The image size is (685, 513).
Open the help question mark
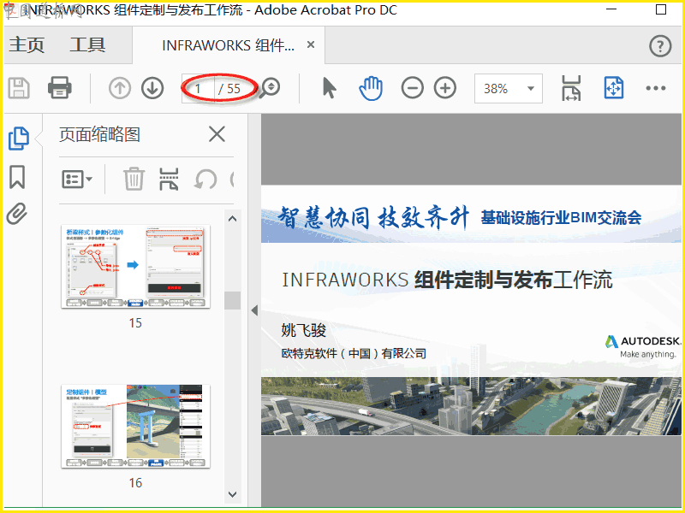tap(660, 46)
